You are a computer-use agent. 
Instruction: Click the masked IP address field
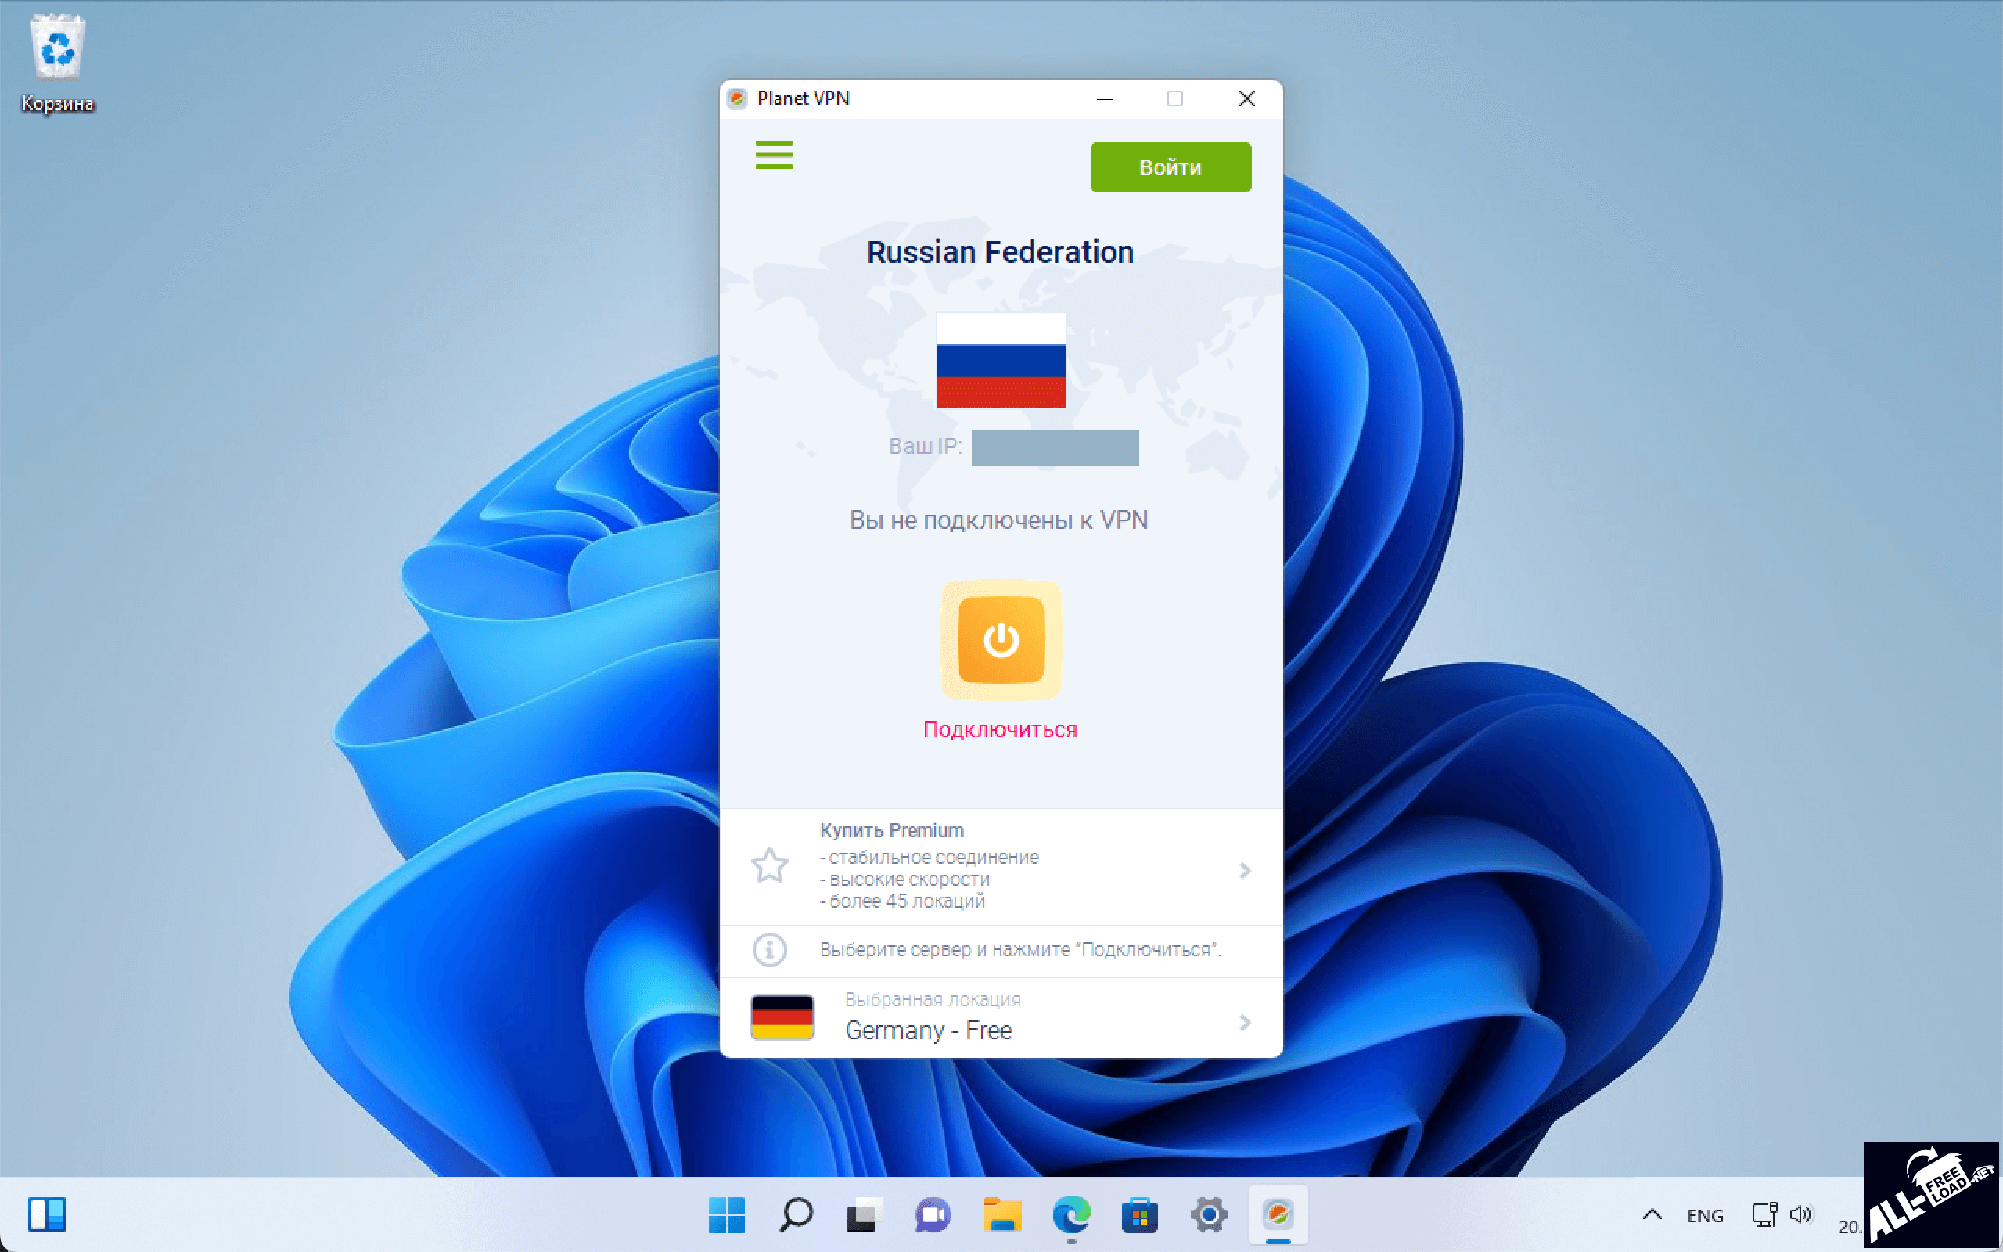tap(1055, 448)
